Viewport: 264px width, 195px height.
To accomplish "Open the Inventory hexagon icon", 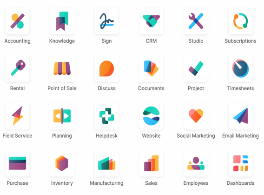I will coord(62,163).
